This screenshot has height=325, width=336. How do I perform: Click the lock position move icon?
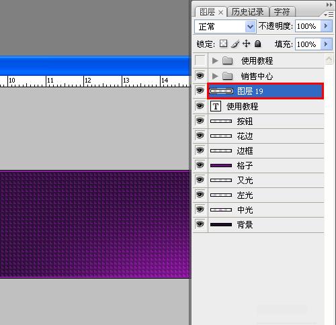(x=246, y=44)
